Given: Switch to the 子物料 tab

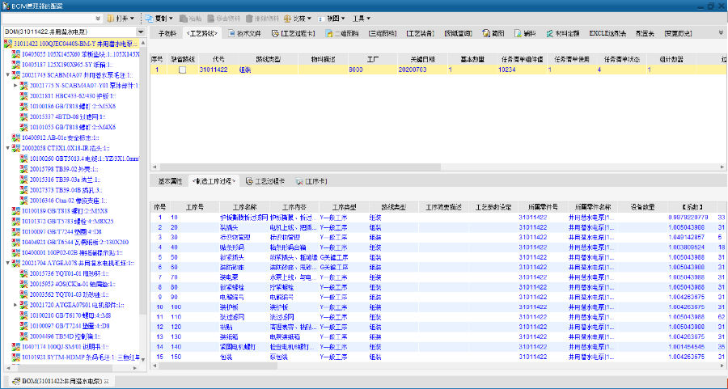Looking at the screenshot, I should point(167,34).
